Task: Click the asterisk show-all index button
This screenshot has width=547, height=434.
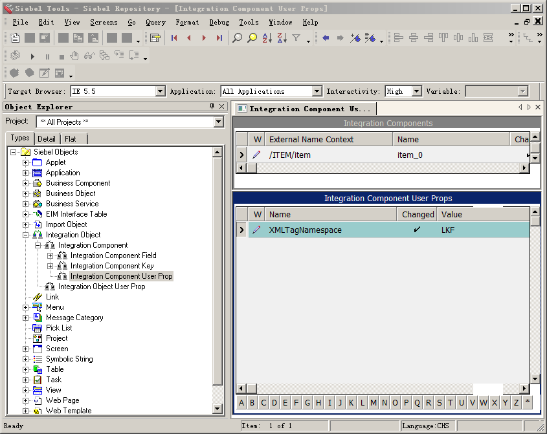Action: pos(528,402)
